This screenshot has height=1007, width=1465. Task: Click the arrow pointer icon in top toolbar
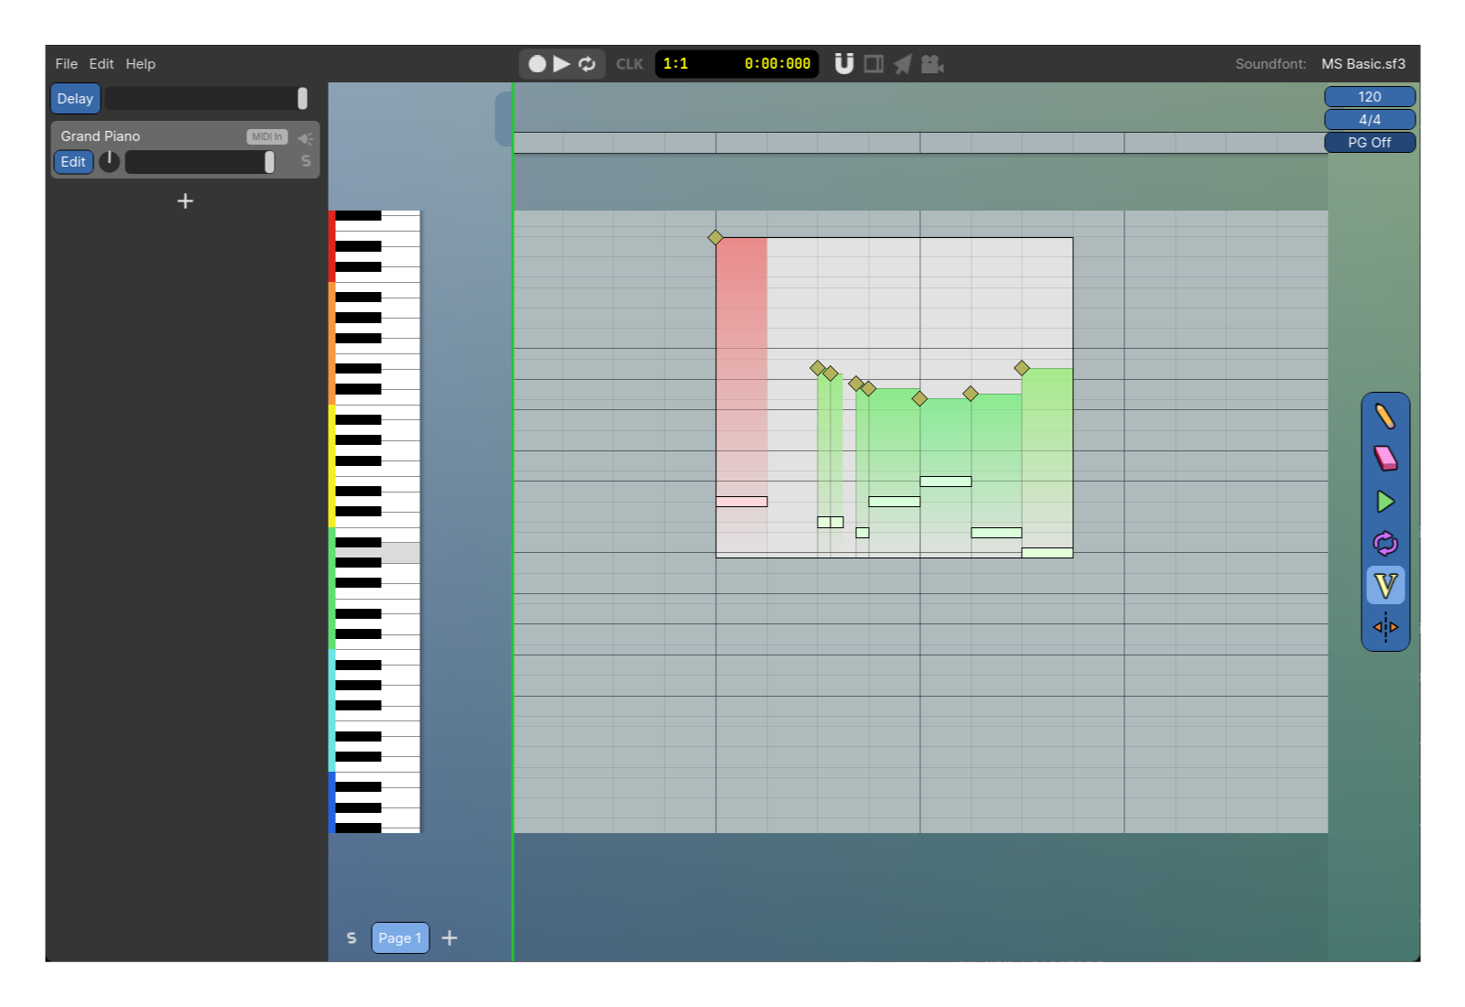[903, 64]
